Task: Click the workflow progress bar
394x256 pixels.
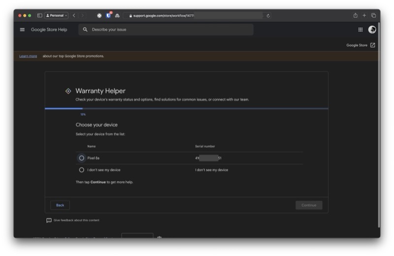Action: click(187, 108)
